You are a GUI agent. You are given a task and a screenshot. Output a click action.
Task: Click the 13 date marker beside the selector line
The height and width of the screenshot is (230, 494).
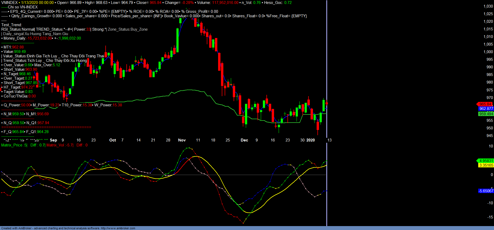point(330,140)
